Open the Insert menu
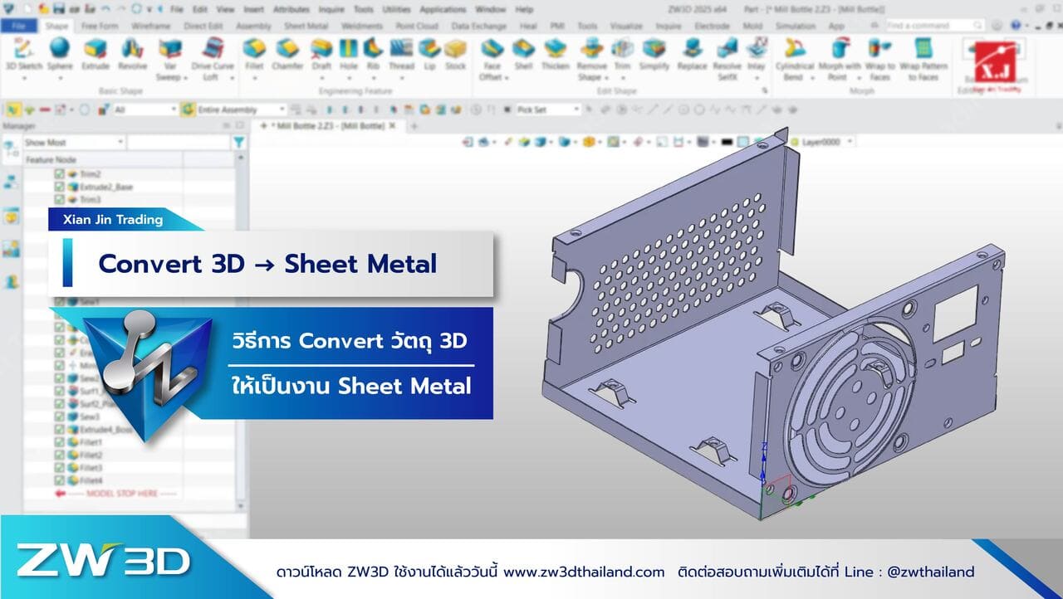Viewport: 1063px width, 599px height. [x=252, y=9]
